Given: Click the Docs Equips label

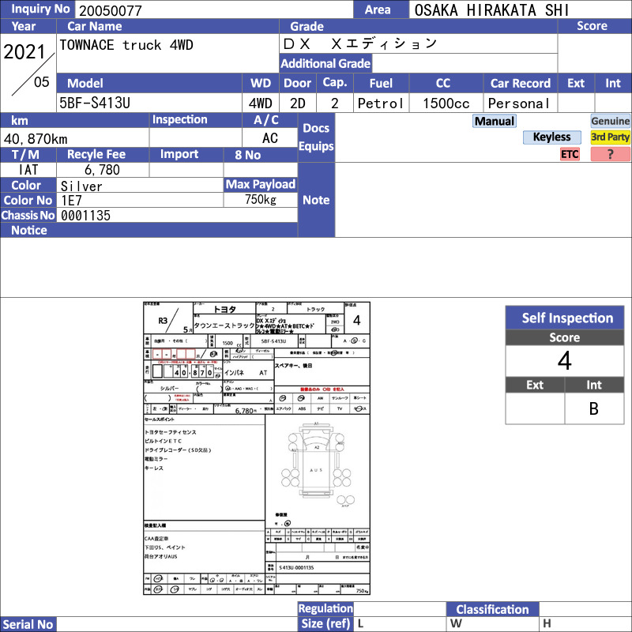Looking at the screenshot, I should 316,137.
